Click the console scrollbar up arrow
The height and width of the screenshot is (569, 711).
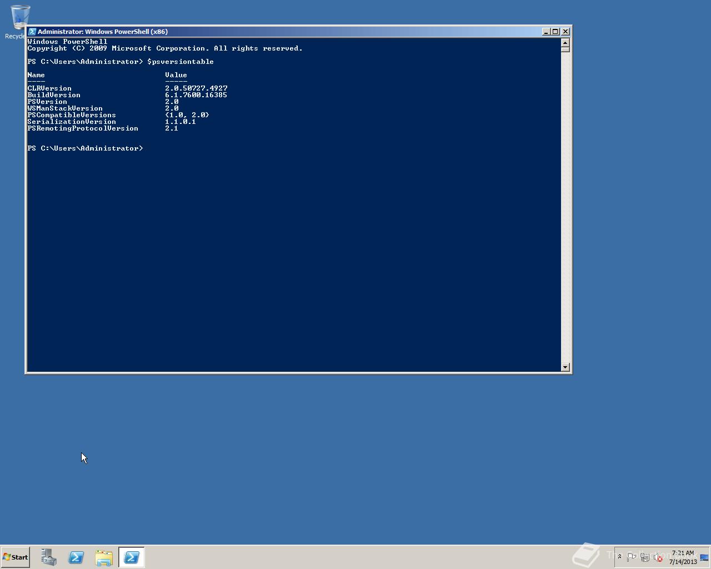pyautogui.click(x=565, y=42)
